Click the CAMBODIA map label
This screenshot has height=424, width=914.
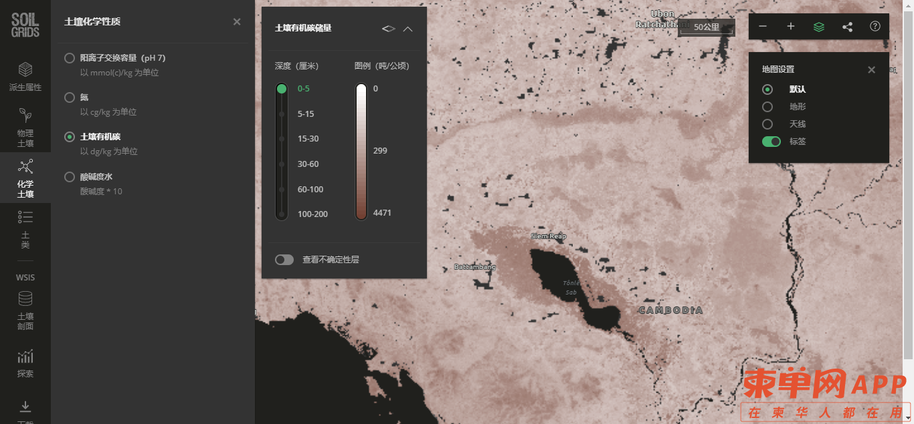(671, 310)
